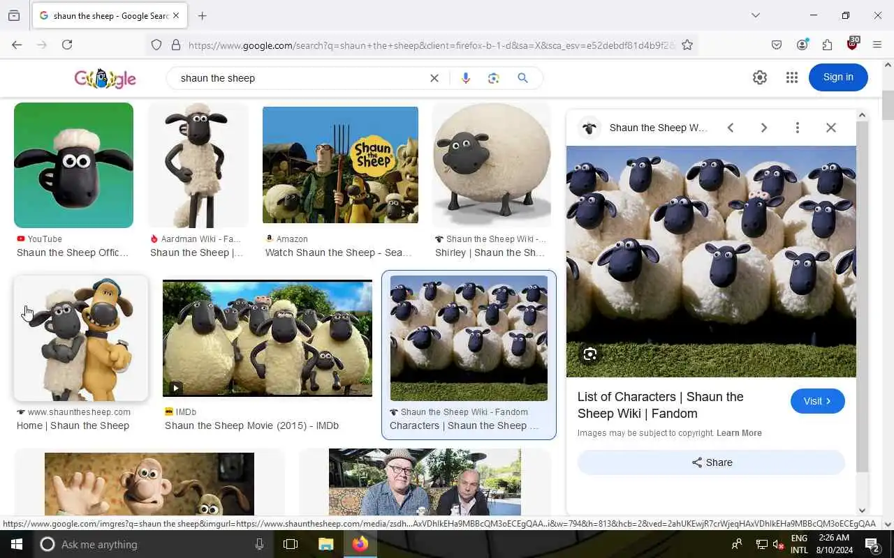Open the Amazon Watch Shaun the Sheep image
Image resolution: width=894 pixels, height=558 pixels.
340,165
